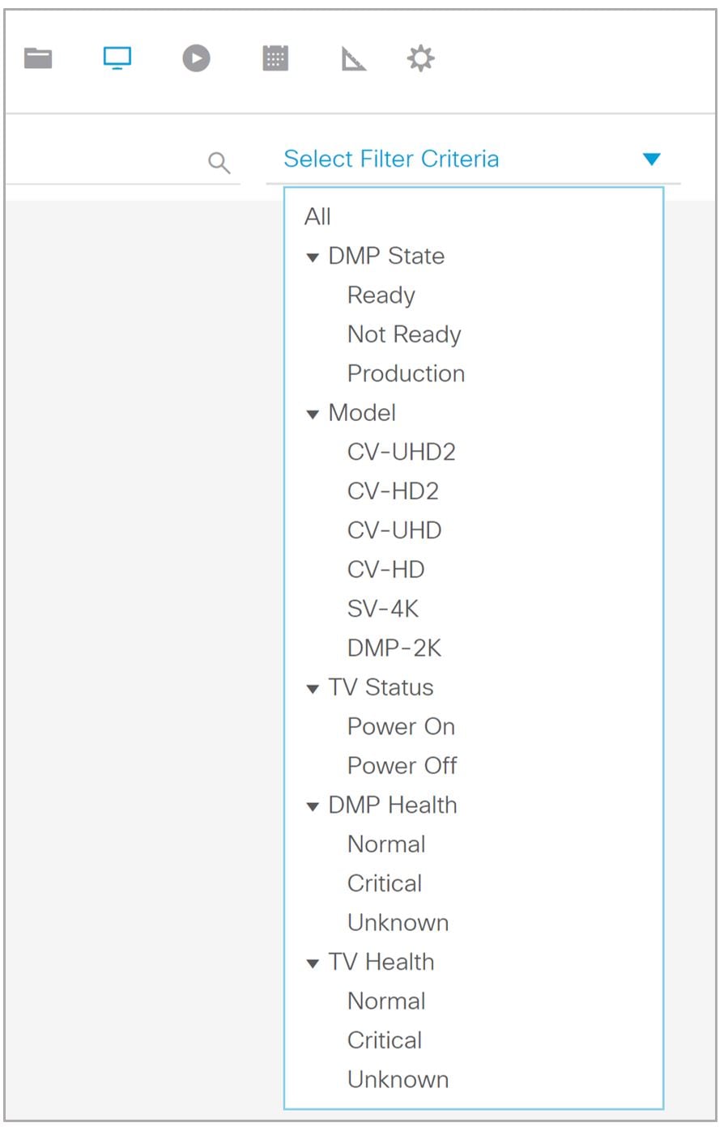Viewport: 728px width, 1131px height.
Task: Select the All filter option
Action: [319, 216]
